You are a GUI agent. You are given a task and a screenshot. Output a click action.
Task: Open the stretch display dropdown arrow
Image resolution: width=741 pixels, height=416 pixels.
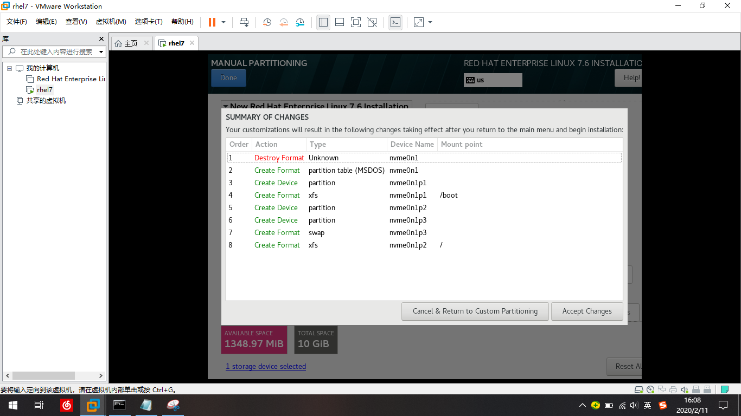[x=430, y=22]
